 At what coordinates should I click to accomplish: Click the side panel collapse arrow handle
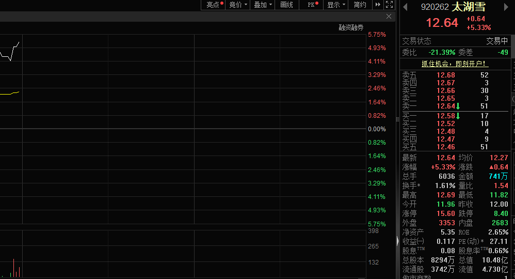tap(397, 241)
